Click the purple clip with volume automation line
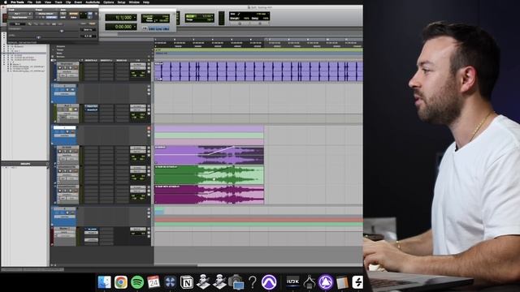The image size is (520, 292). (209, 155)
